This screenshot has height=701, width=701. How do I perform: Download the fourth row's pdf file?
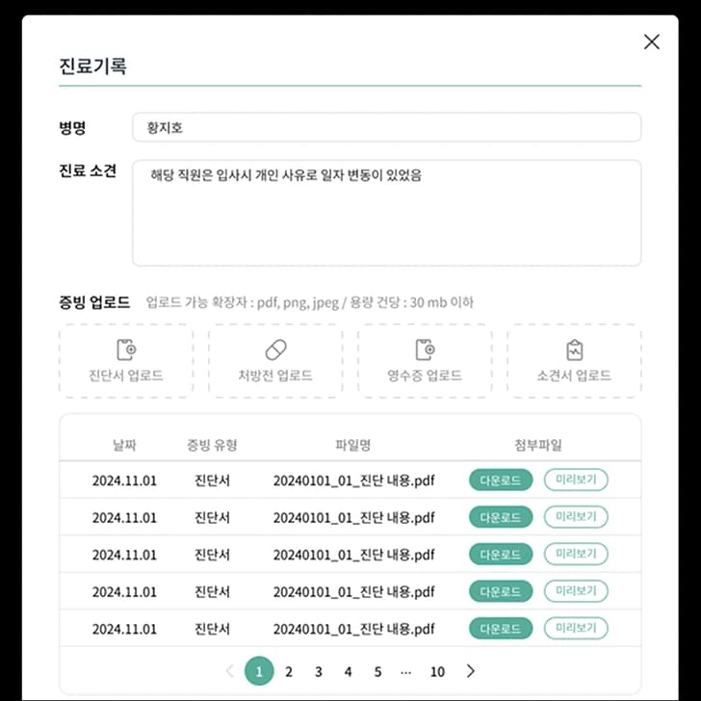click(x=501, y=591)
